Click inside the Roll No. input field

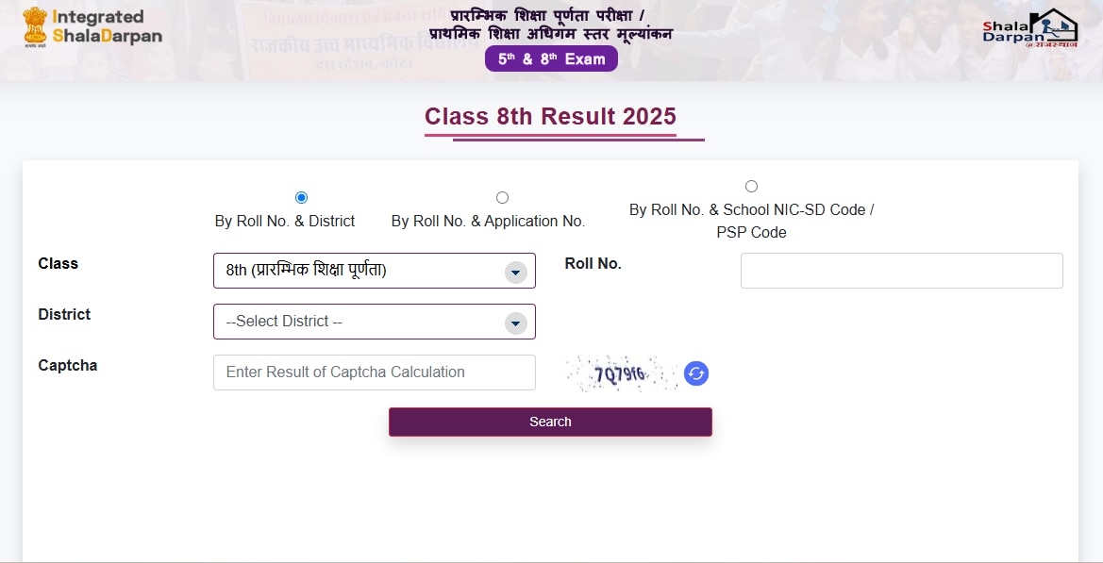pyautogui.click(x=900, y=271)
